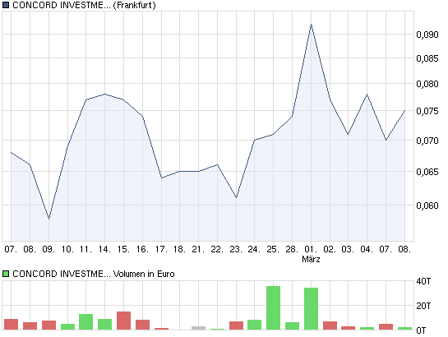Click the red volume bar at 23.
The width and height of the screenshot is (448, 337).
[236, 325]
